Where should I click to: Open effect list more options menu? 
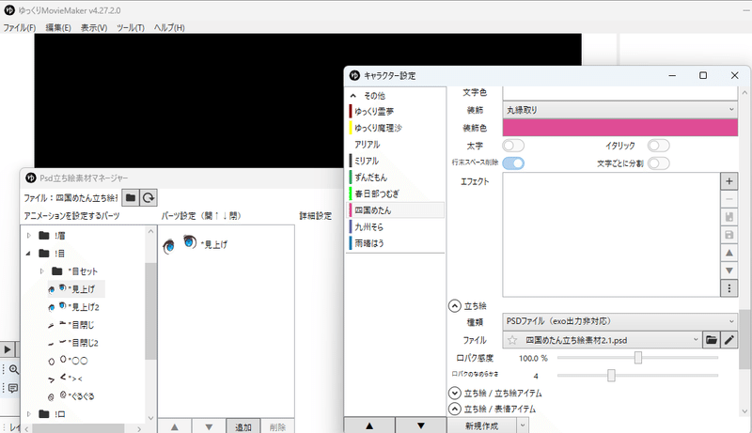click(729, 288)
